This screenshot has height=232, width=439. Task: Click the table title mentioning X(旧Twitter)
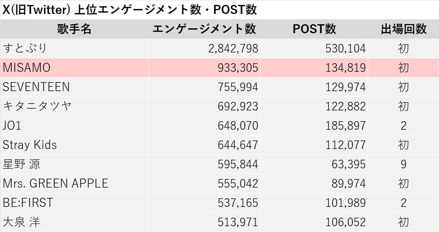(x=130, y=9)
